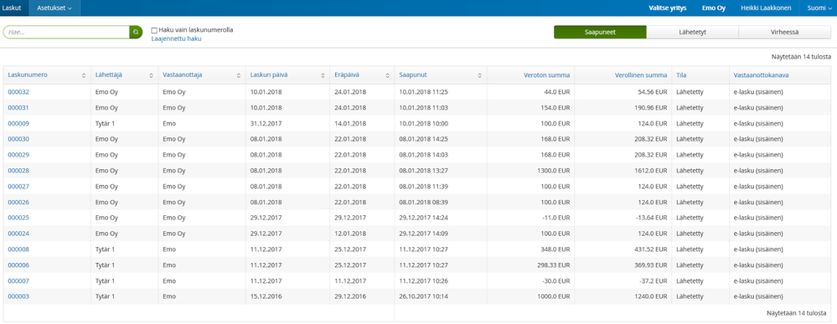
Task: Click arrival time 29.12.2017 14:24
Action: [424, 218]
